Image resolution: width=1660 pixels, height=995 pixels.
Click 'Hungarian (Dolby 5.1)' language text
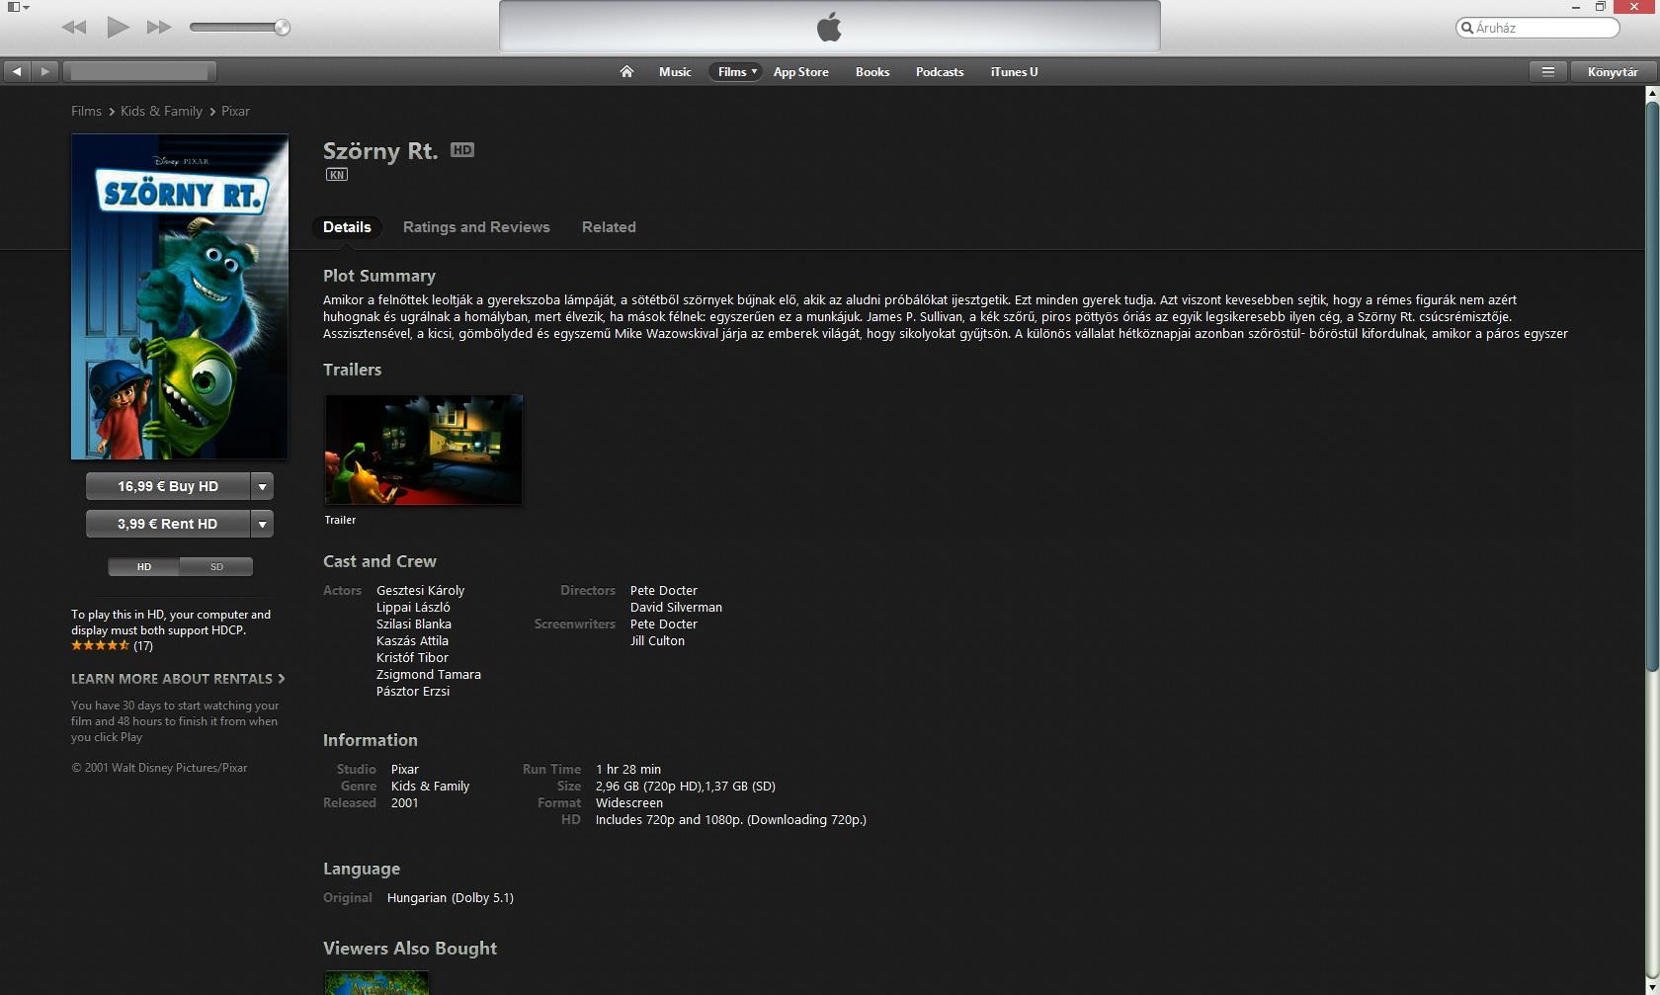click(451, 898)
